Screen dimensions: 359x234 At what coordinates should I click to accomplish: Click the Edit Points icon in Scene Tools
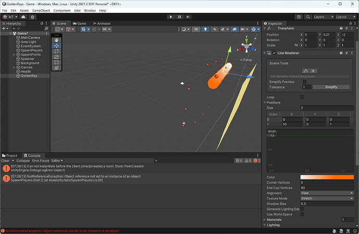tap(306, 71)
